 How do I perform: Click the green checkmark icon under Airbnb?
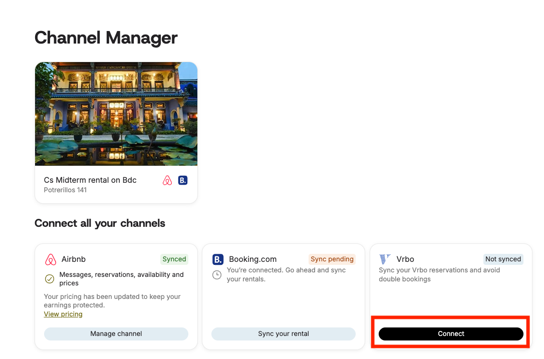[x=50, y=279]
